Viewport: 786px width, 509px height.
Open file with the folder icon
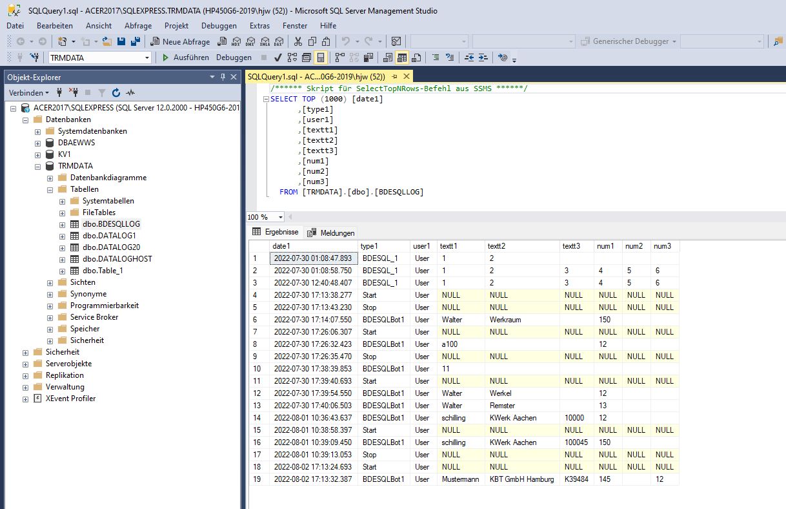(x=107, y=41)
